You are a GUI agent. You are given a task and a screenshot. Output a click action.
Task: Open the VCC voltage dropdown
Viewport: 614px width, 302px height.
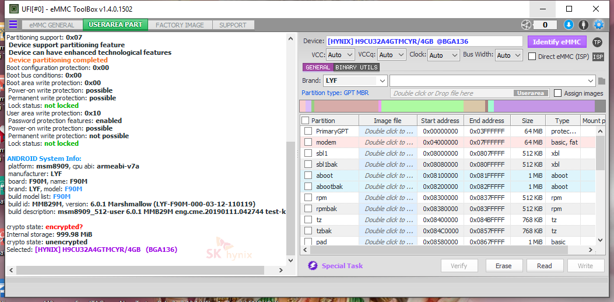341,55
